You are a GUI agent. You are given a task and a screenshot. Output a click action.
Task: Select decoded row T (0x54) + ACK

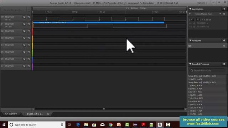(x=195, y=85)
